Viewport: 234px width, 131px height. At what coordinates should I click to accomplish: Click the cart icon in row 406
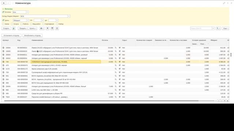[x=120, y=94]
